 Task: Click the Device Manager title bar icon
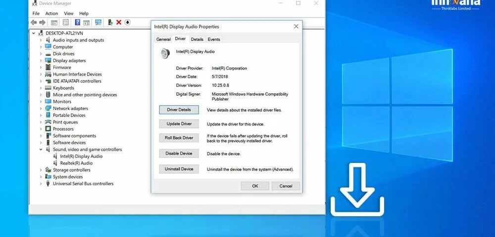click(x=35, y=3)
